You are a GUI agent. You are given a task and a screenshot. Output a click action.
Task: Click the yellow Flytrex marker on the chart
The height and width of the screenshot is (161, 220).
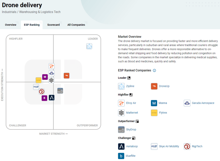pos(38,80)
